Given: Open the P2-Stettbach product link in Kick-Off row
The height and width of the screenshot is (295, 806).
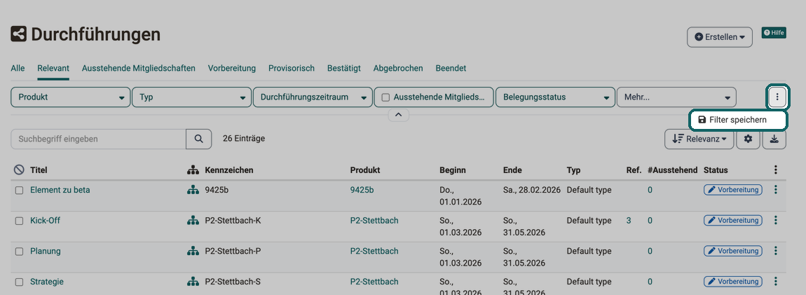Looking at the screenshot, I should point(374,221).
